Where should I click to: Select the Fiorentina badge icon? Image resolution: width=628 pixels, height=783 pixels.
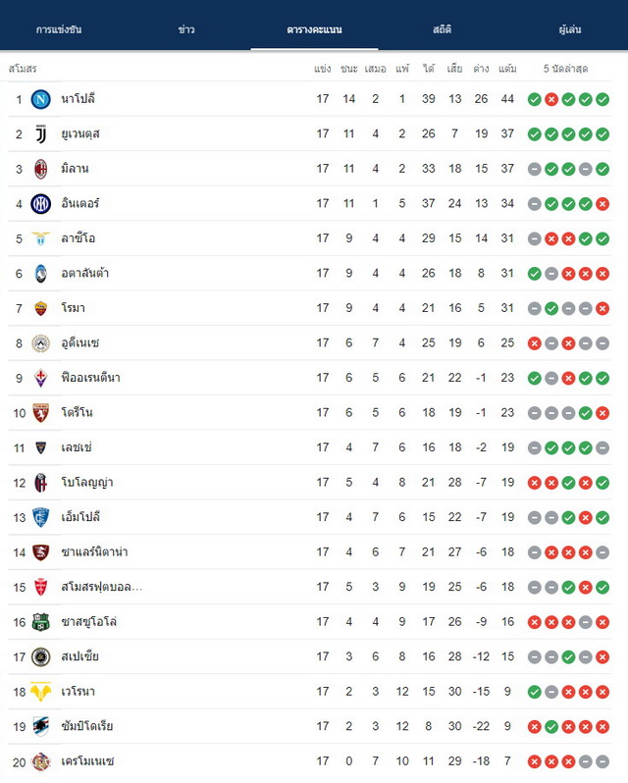pyautogui.click(x=40, y=378)
